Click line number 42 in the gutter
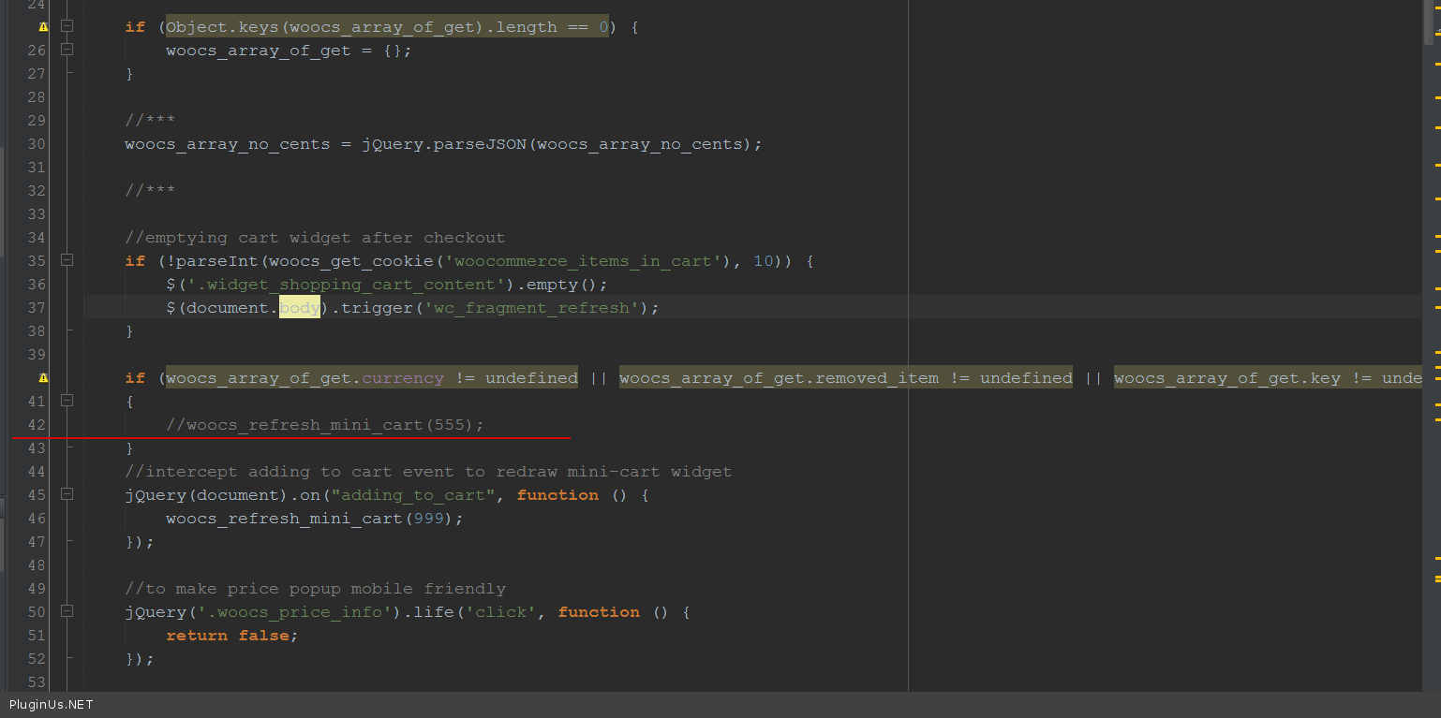The image size is (1441, 718). pos(37,425)
